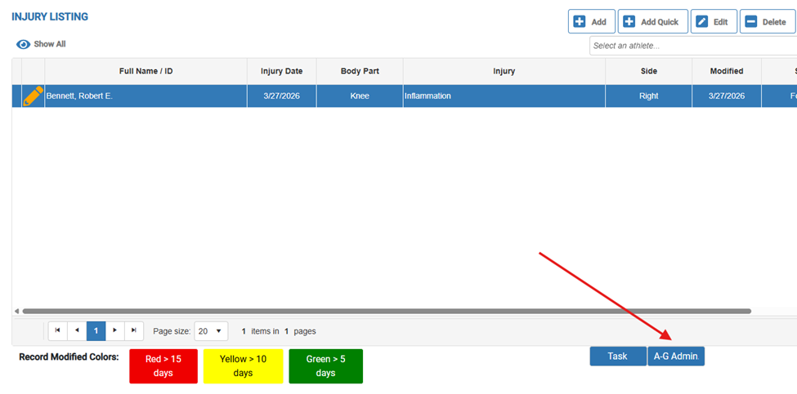Open the Page size dropdown

[x=211, y=331]
